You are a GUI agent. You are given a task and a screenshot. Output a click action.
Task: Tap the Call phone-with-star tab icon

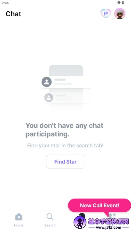click(x=112, y=216)
